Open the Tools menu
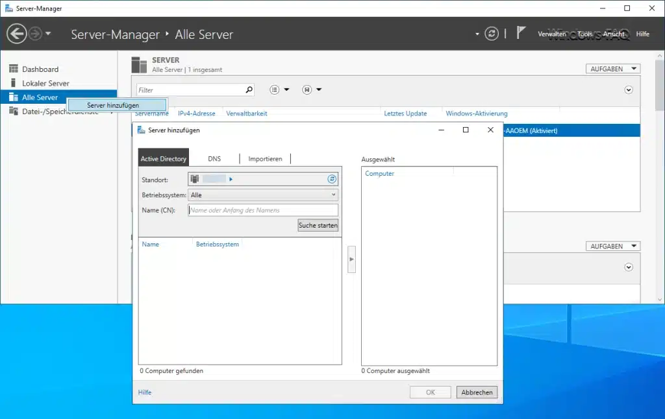This screenshot has height=419, width=665. 584,34
